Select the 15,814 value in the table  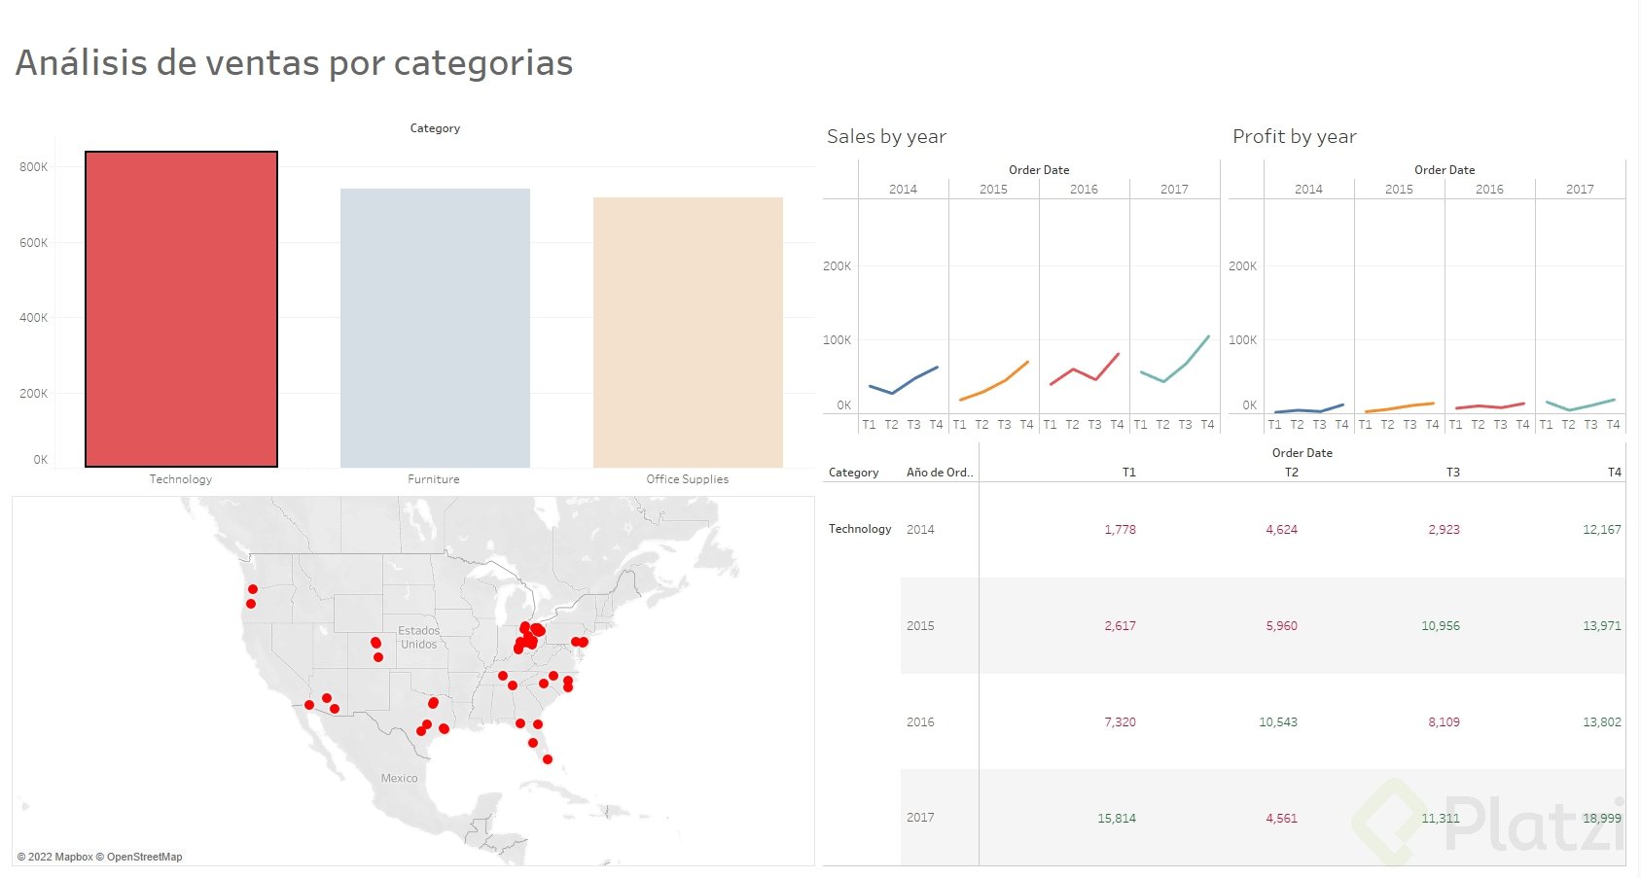click(x=1117, y=819)
